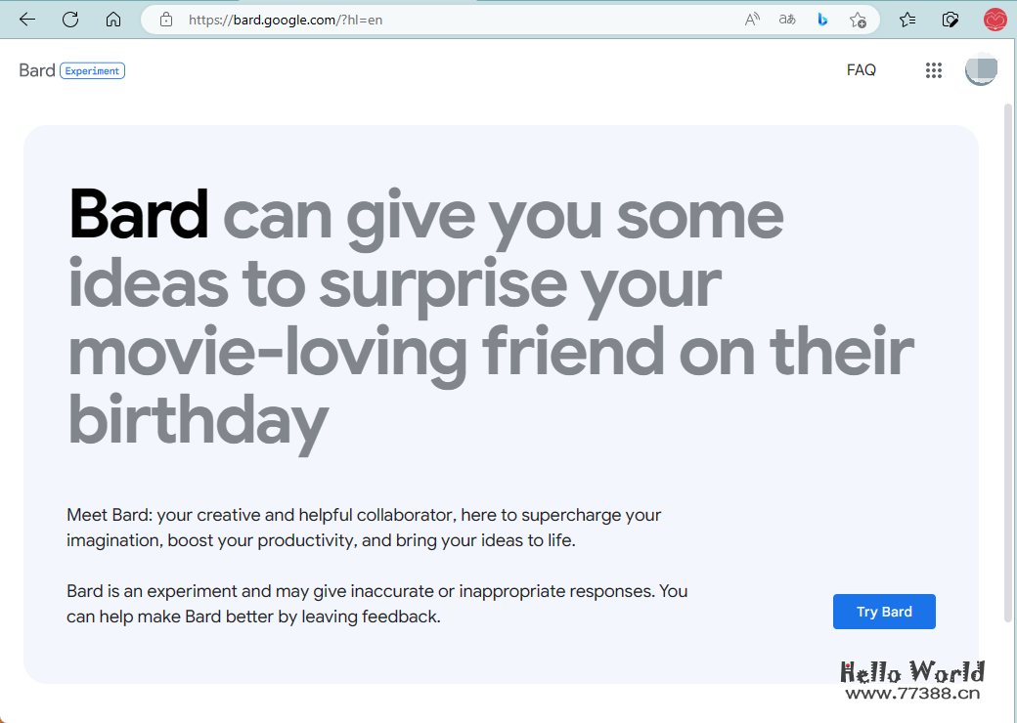Select the address bar URL
The image size is (1017, 723).
pos(285,19)
